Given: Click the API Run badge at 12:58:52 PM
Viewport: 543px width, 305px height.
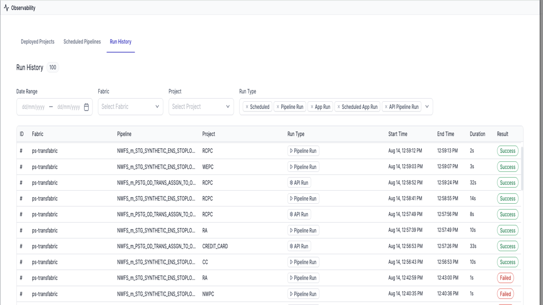Looking at the screenshot, I should pyautogui.click(x=299, y=183).
